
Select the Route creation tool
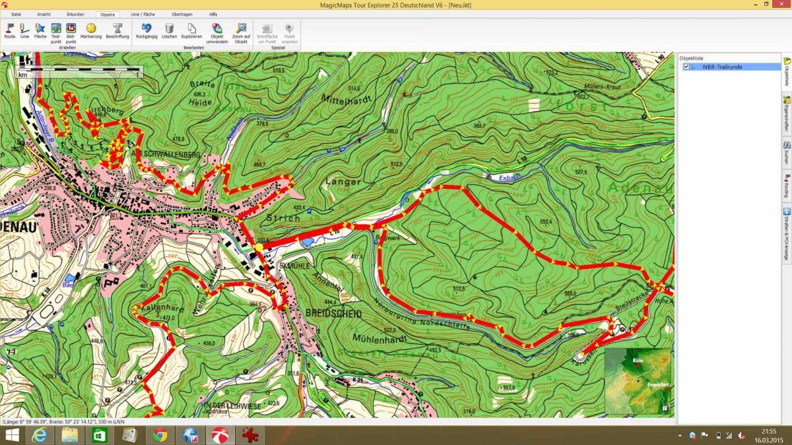click(x=9, y=31)
